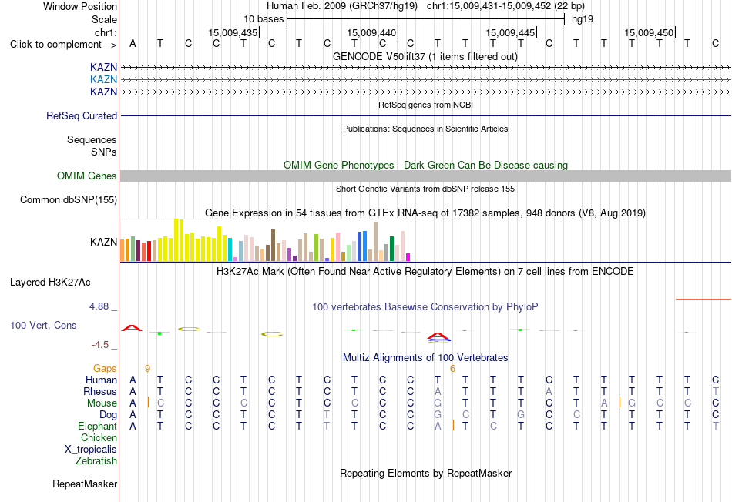Click 'Repeating Elements by RepeatMasker' title
The height and width of the screenshot is (502, 732).
click(425, 473)
